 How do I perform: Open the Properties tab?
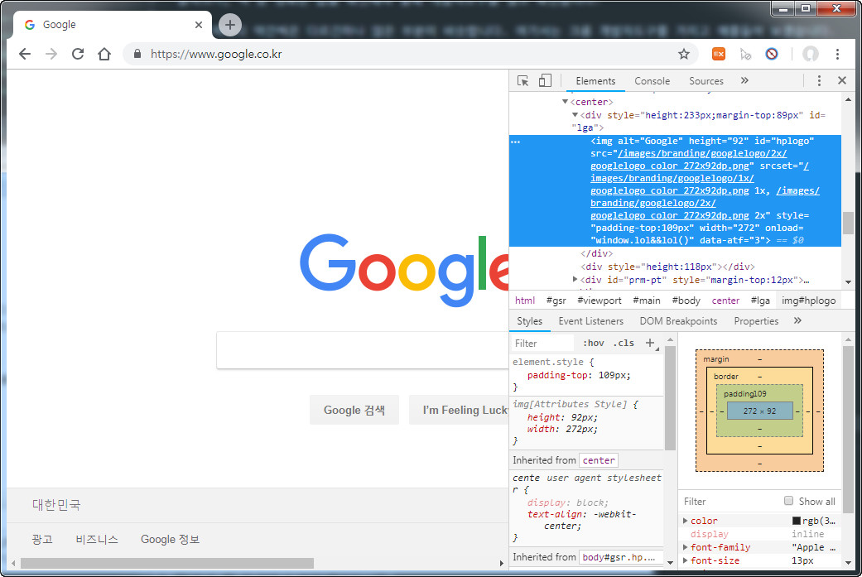[x=756, y=321]
